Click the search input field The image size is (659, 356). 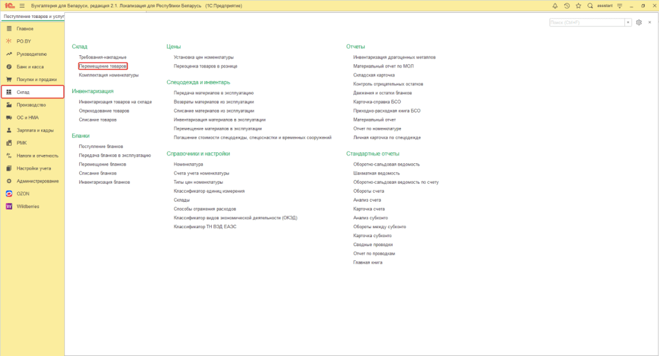coord(587,22)
